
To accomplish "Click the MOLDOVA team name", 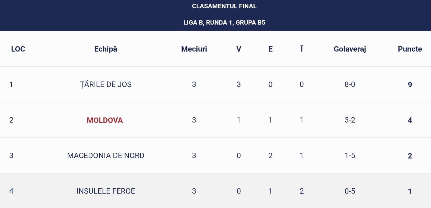I will (x=105, y=120).
